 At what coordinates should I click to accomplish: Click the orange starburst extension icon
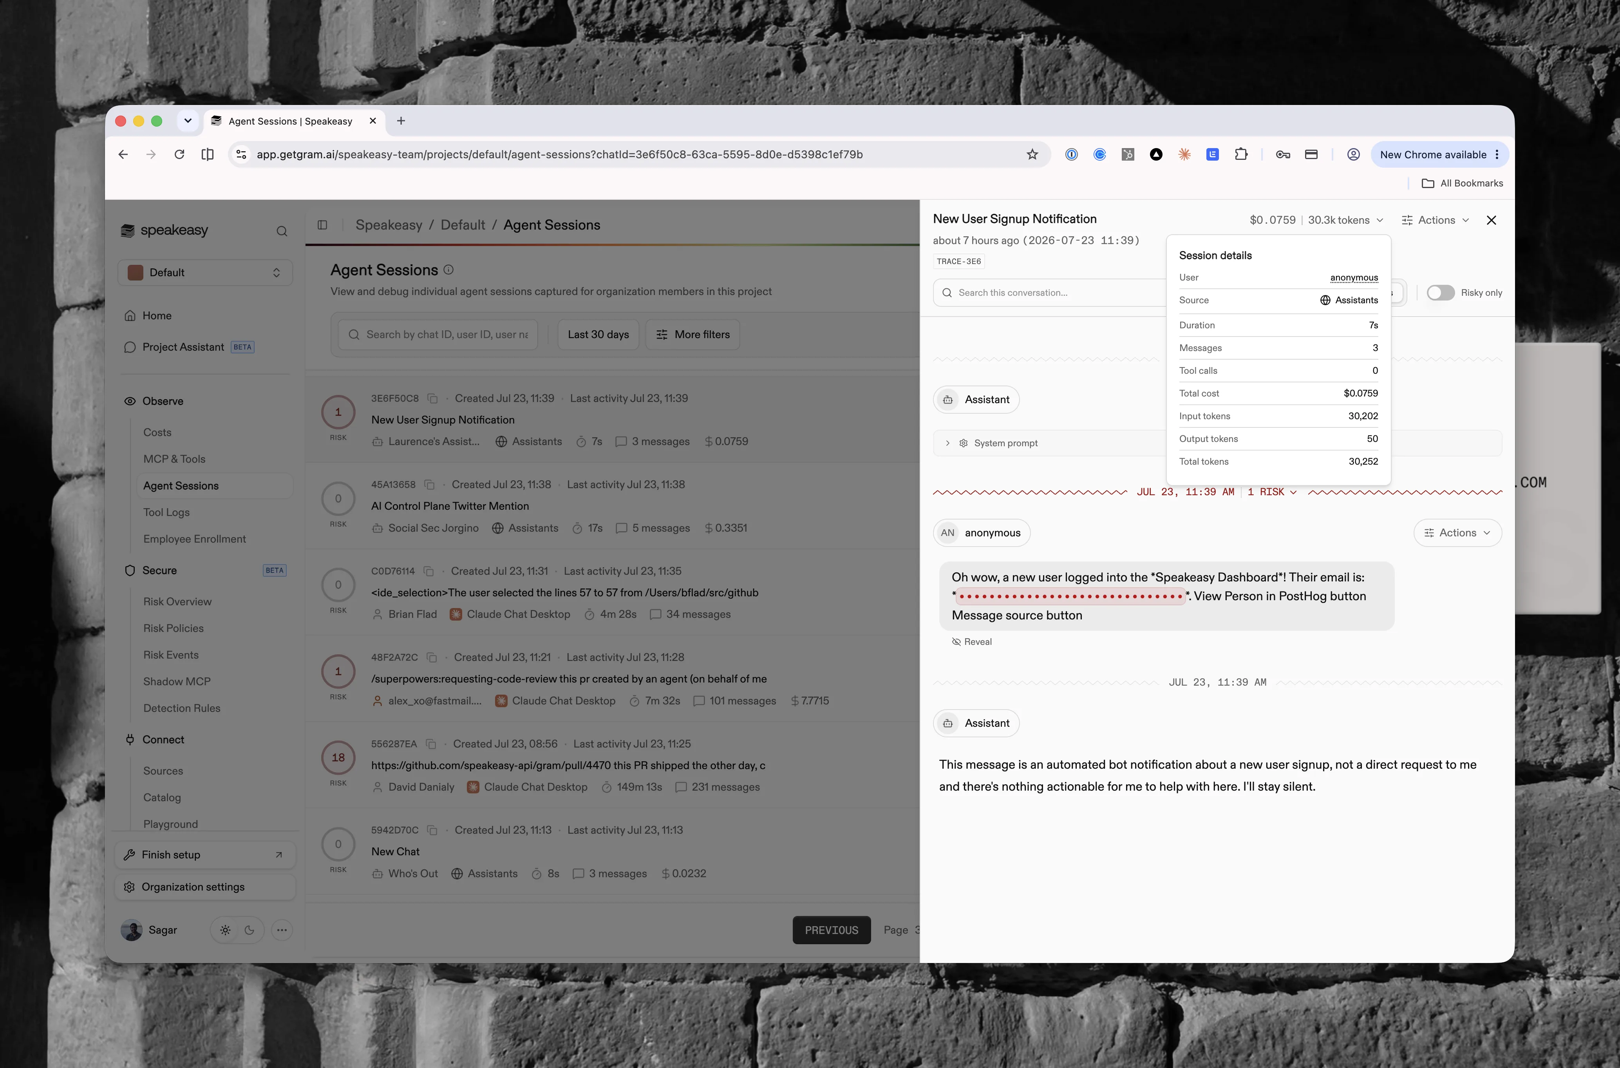[x=1184, y=155]
